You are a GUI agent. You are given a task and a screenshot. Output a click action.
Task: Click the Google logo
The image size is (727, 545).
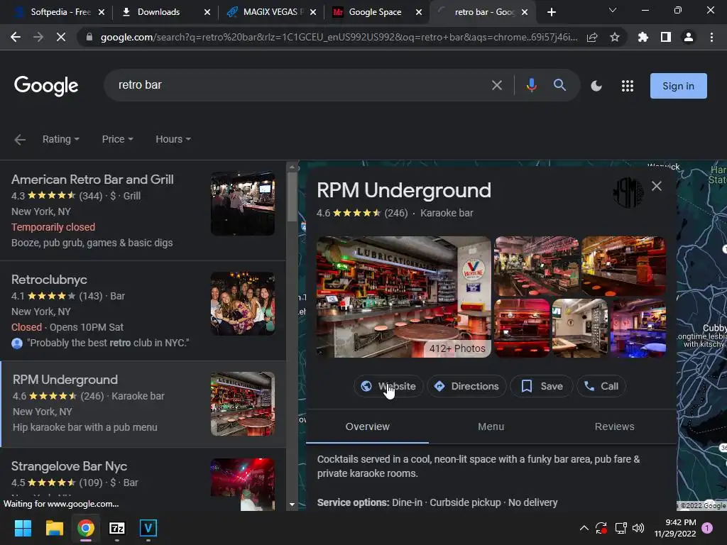tap(46, 86)
